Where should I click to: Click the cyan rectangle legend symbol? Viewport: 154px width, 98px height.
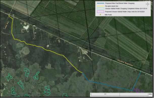[100, 9]
